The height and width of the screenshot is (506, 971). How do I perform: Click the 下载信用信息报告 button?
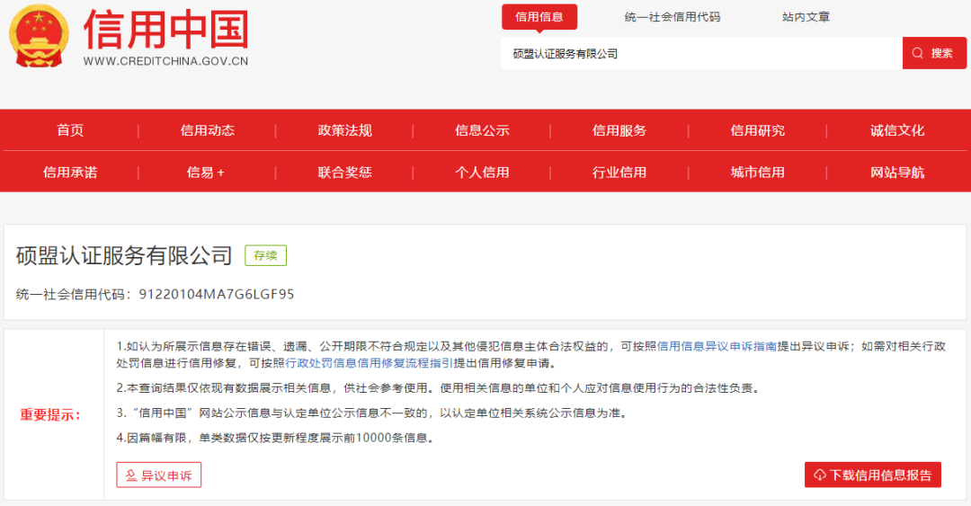tap(872, 475)
